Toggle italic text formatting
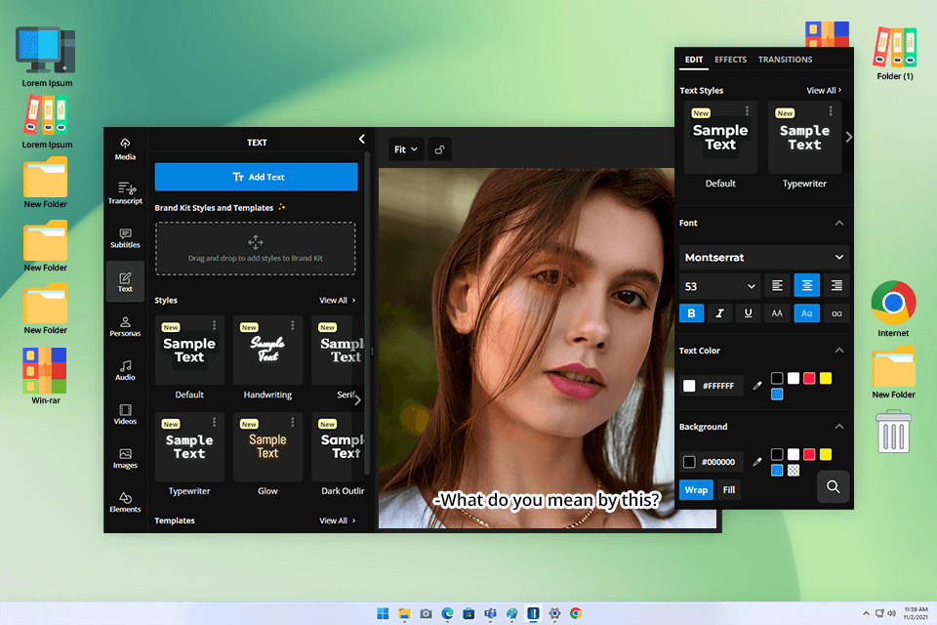Image resolution: width=937 pixels, height=625 pixels. [719, 312]
